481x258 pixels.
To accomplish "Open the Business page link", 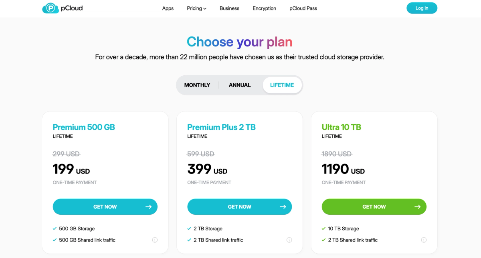I will [229, 8].
